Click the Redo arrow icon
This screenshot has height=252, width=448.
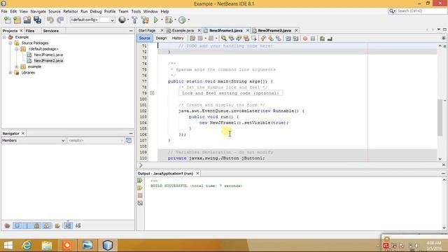(60, 20)
